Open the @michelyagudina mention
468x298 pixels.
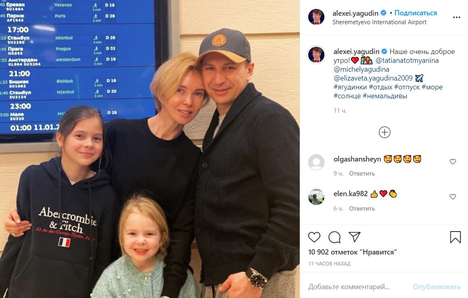tap(361, 69)
